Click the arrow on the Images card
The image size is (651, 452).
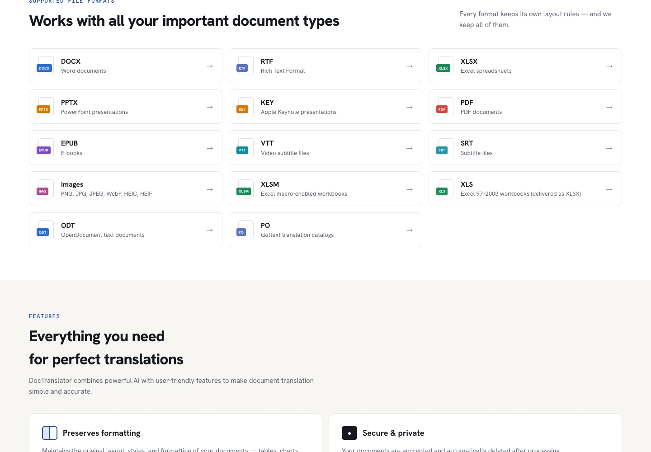210,189
